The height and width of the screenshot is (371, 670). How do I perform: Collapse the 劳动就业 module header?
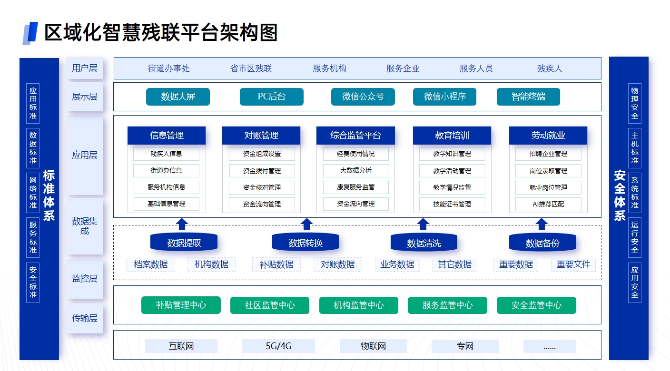548,135
